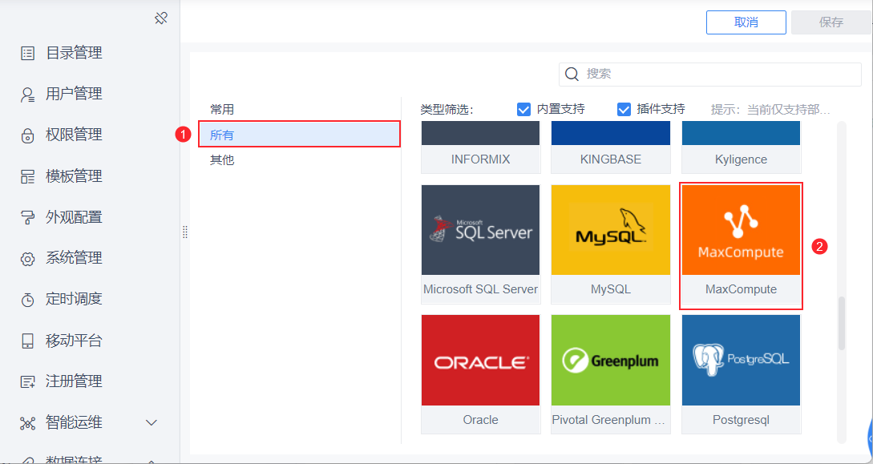Select the KINGBASE label
This screenshot has width=873, height=464.
coord(611,159)
